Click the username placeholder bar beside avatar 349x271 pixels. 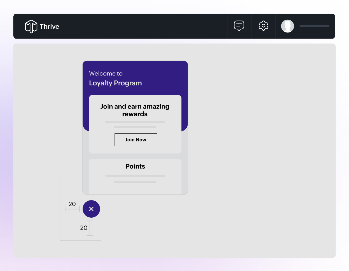[x=314, y=26]
